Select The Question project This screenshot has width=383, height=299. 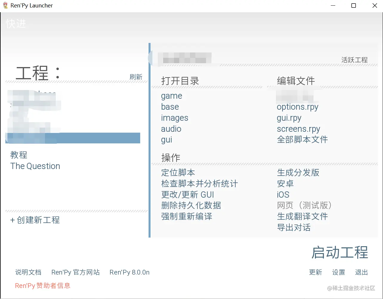35,166
